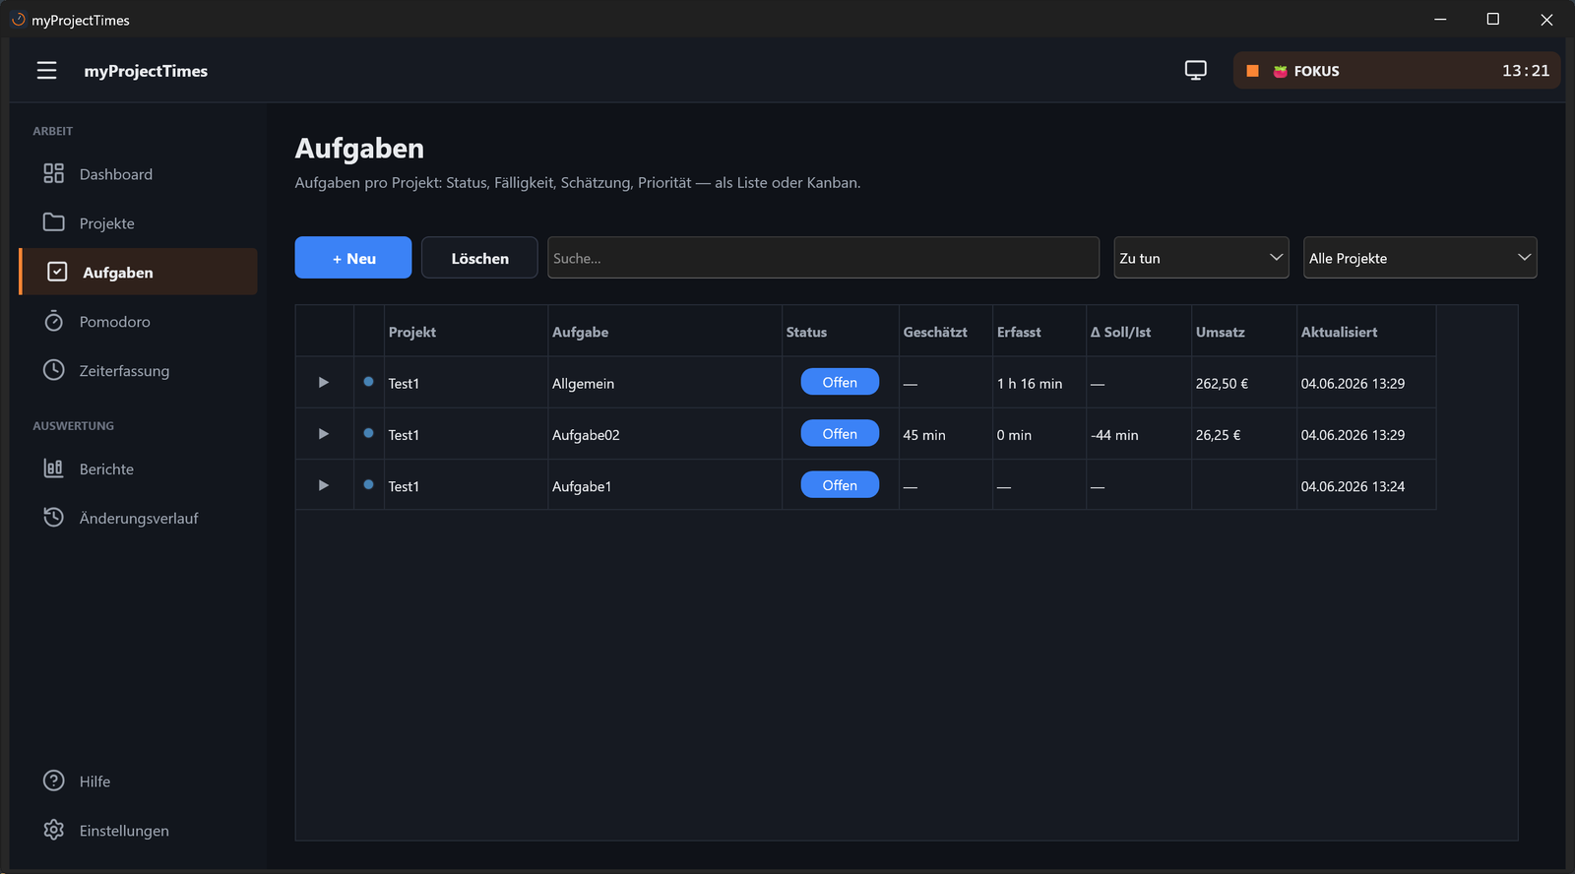This screenshot has height=874, width=1575.
Task: Click the Einstellungen gear icon
Action: [x=53, y=830]
